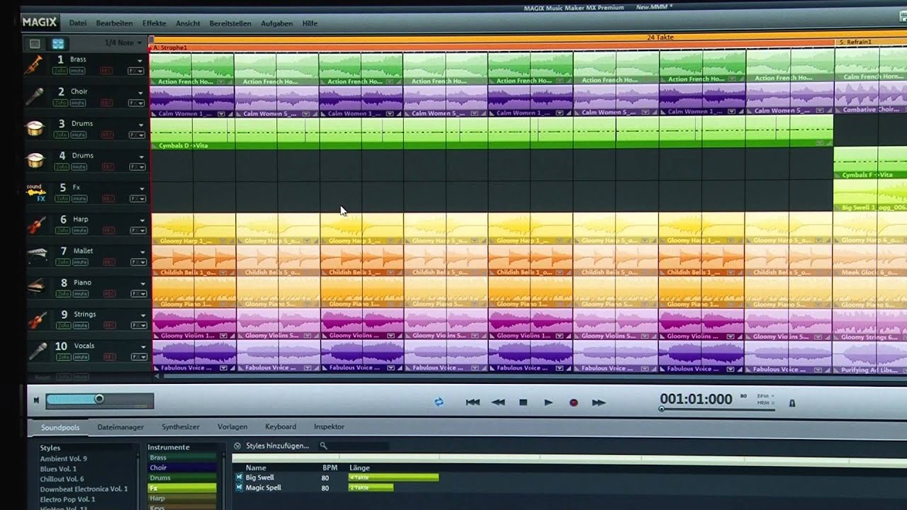Click the sound FX icon on track 5
This screenshot has width=907, height=510.
[x=35, y=192]
